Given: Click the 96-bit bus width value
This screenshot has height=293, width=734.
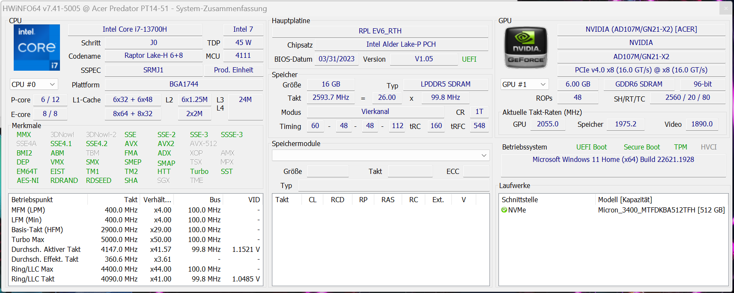Looking at the screenshot, I should click(x=703, y=84).
